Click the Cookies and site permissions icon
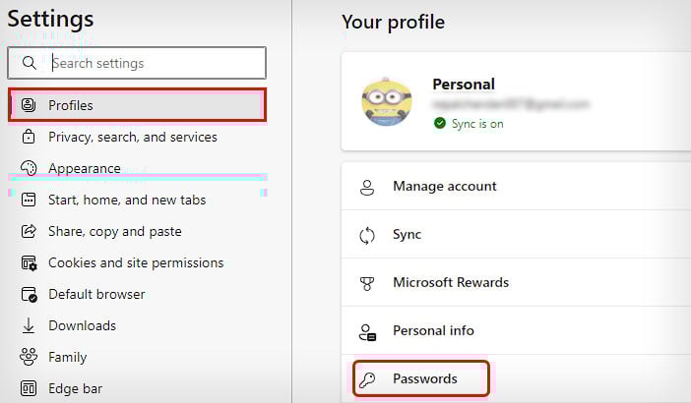The height and width of the screenshot is (403, 691). tap(29, 262)
